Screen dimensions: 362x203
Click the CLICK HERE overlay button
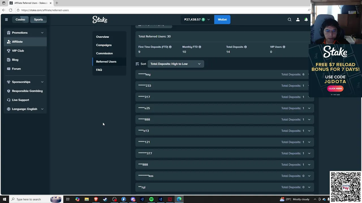tap(335, 89)
